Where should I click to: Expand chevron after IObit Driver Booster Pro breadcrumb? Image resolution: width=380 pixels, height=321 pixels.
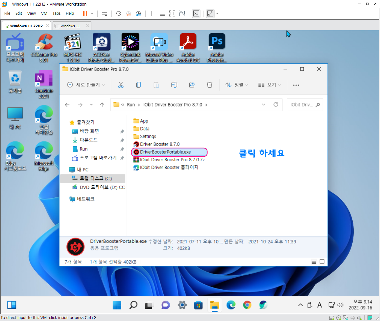pos(206,105)
